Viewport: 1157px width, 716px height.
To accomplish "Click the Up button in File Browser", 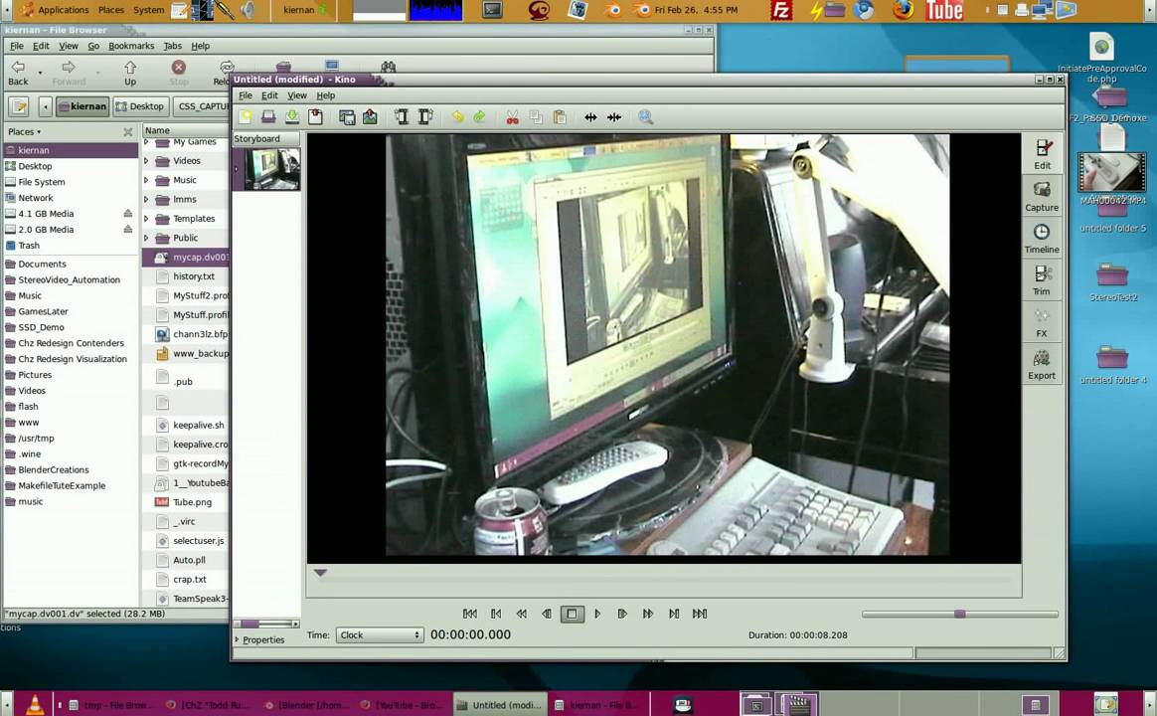I will click(130, 73).
